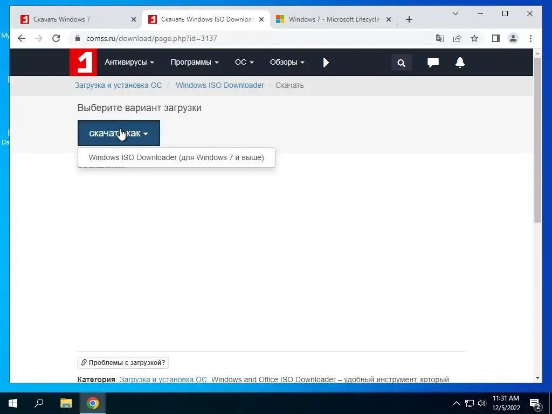Toggle the Chrome side panel icon
552x414 pixels.
coord(496,38)
